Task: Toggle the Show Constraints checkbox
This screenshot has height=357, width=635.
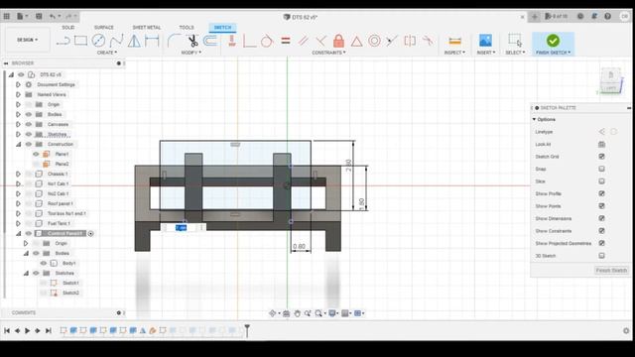Action: point(601,231)
